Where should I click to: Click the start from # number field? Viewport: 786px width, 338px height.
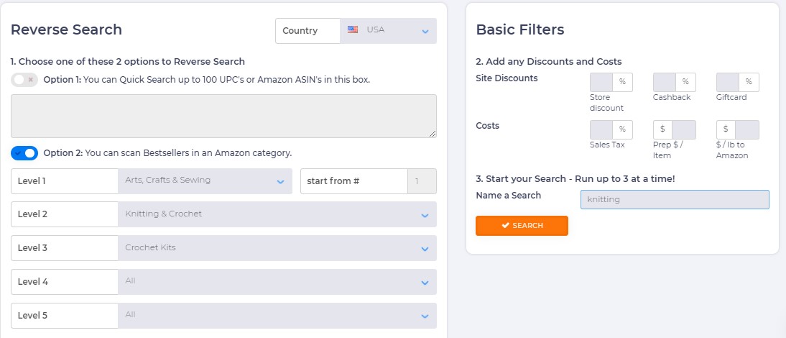pyautogui.click(x=422, y=181)
